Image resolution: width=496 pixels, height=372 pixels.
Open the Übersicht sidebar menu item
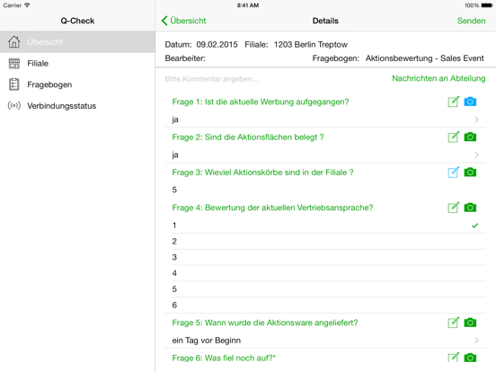[x=77, y=42]
